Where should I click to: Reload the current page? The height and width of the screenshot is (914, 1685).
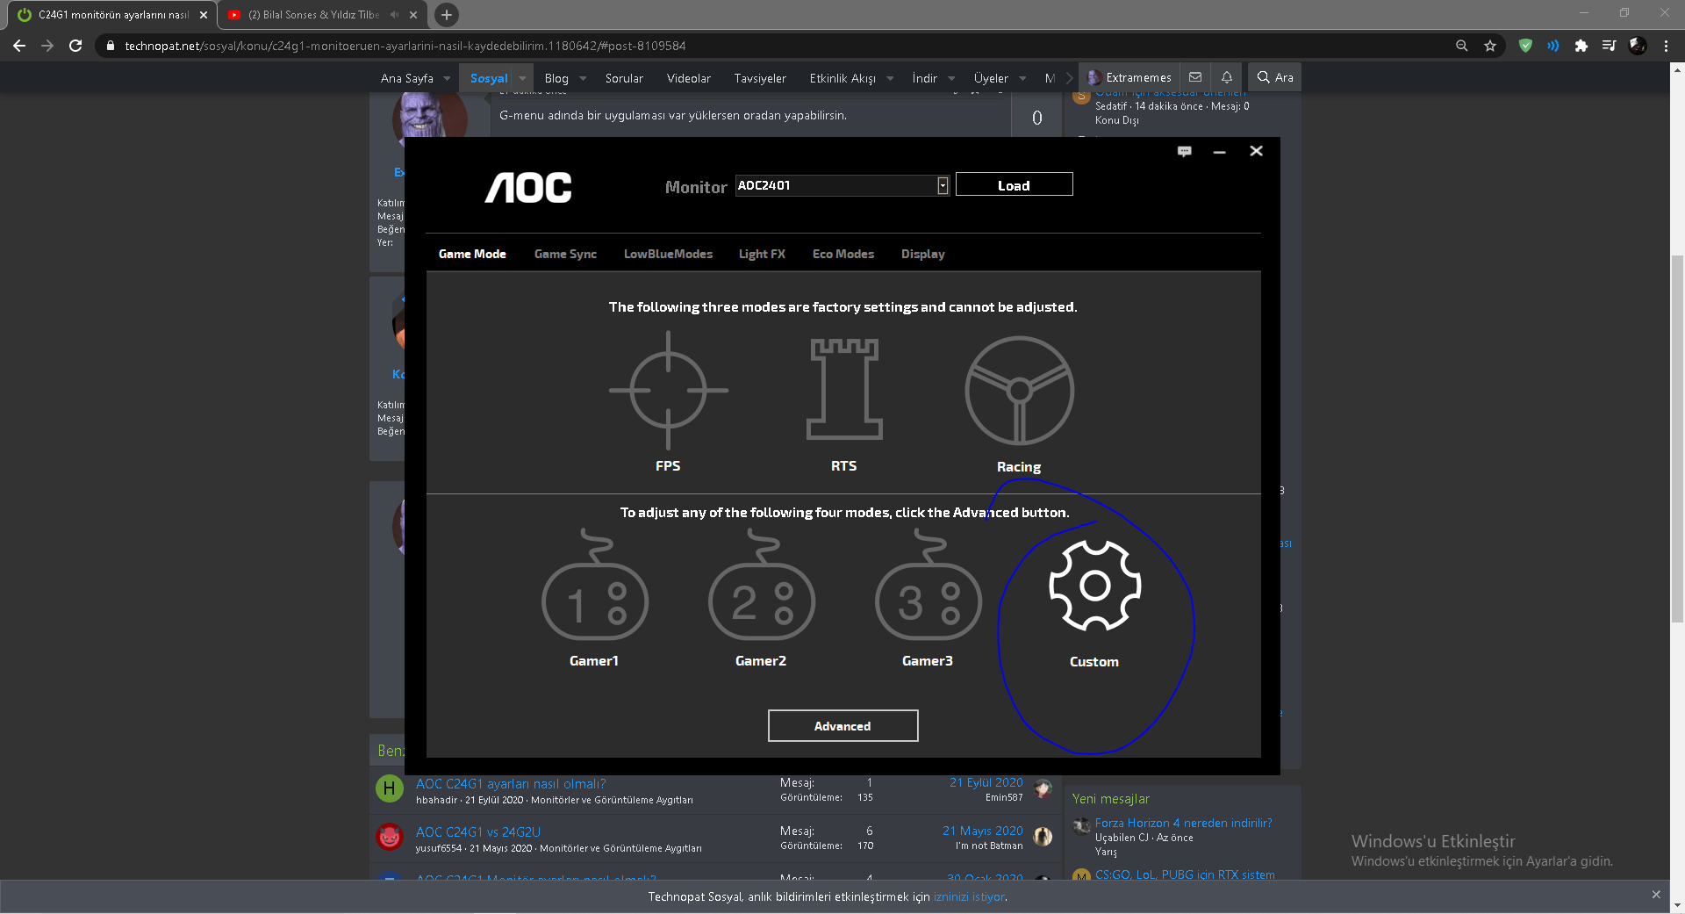75,46
